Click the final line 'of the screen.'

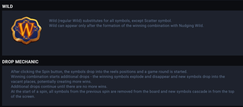(23, 96)
